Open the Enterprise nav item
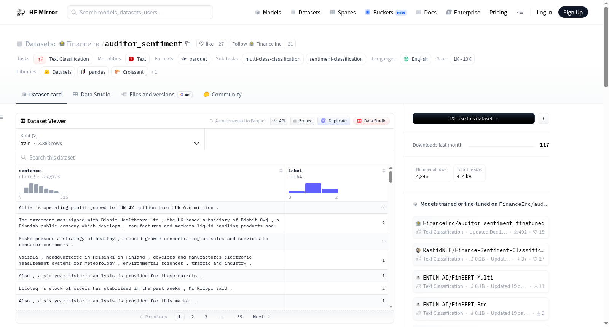The image size is (609, 327). coord(463,13)
